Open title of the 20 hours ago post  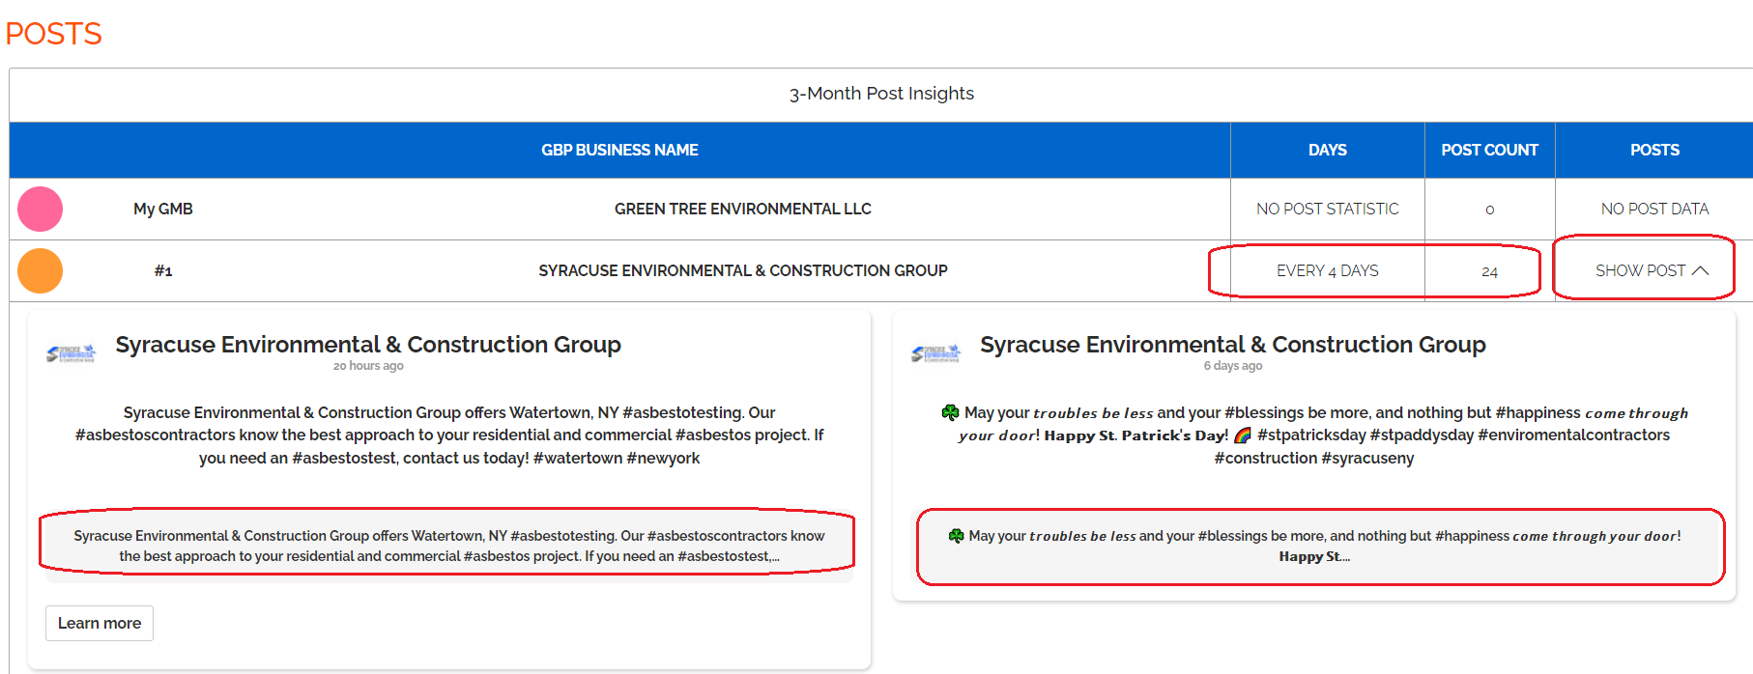pos(368,345)
